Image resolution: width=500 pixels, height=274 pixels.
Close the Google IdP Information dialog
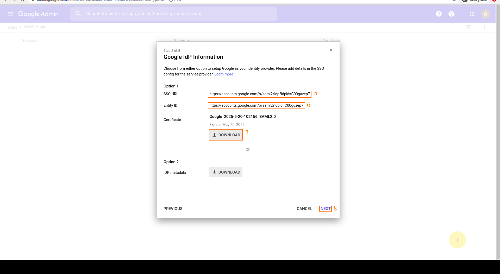click(x=331, y=50)
